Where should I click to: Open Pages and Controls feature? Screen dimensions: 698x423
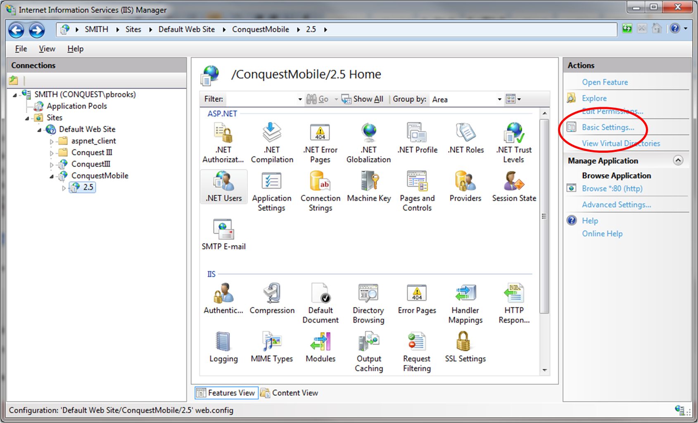click(417, 191)
